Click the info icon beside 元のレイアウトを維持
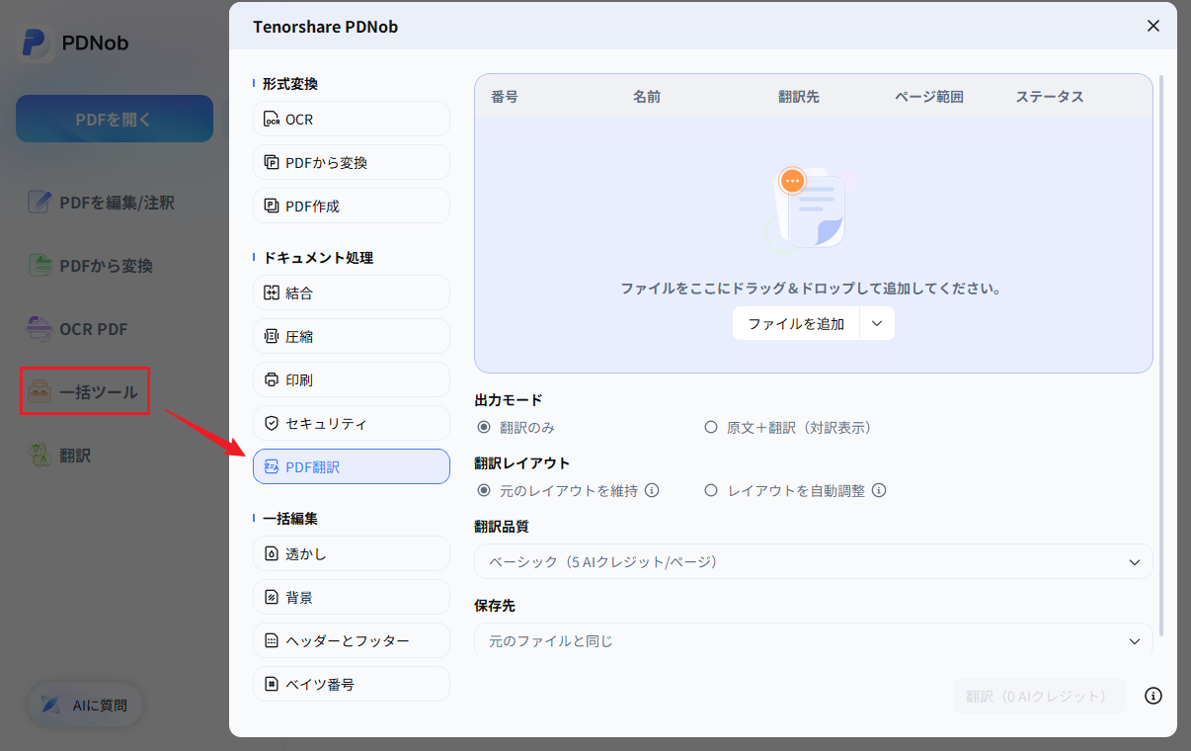Image resolution: width=1191 pixels, height=751 pixels. click(652, 490)
